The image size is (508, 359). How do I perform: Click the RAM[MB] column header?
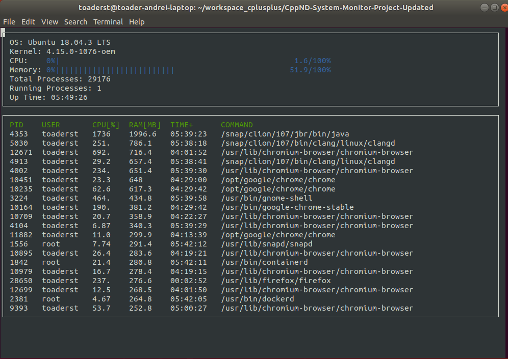click(x=145, y=125)
